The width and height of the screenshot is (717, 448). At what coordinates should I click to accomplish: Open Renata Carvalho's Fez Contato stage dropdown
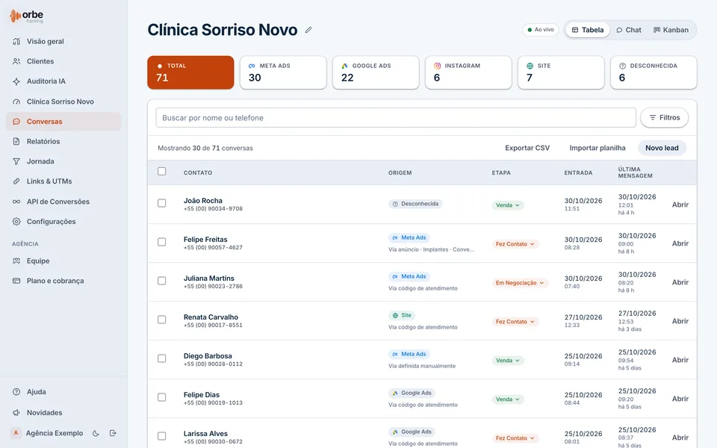coord(515,322)
